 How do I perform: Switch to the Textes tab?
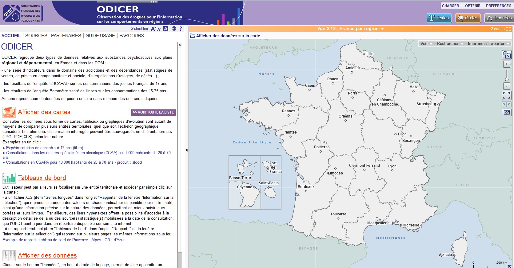pos(439,18)
